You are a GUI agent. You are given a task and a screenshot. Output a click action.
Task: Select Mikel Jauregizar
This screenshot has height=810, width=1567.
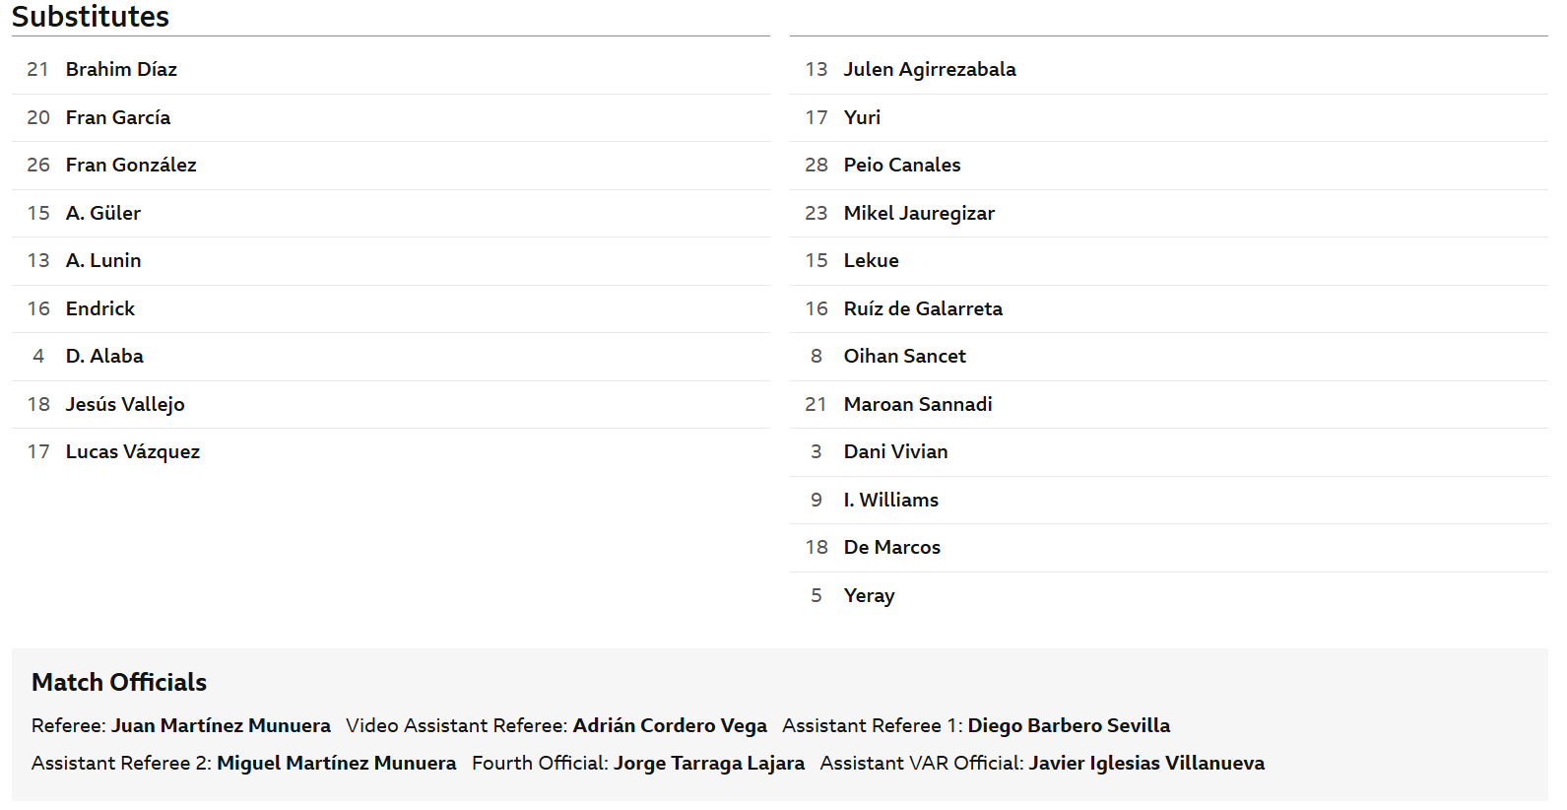tap(1168, 214)
